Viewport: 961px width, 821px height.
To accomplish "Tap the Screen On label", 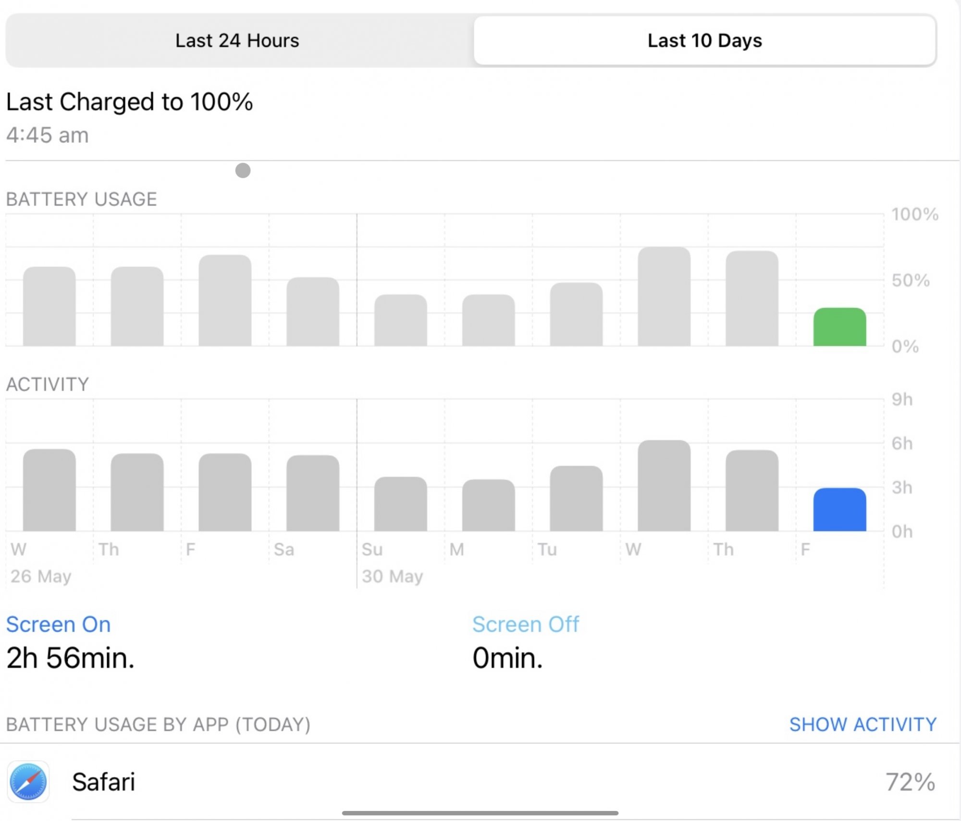I will [58, 624].
